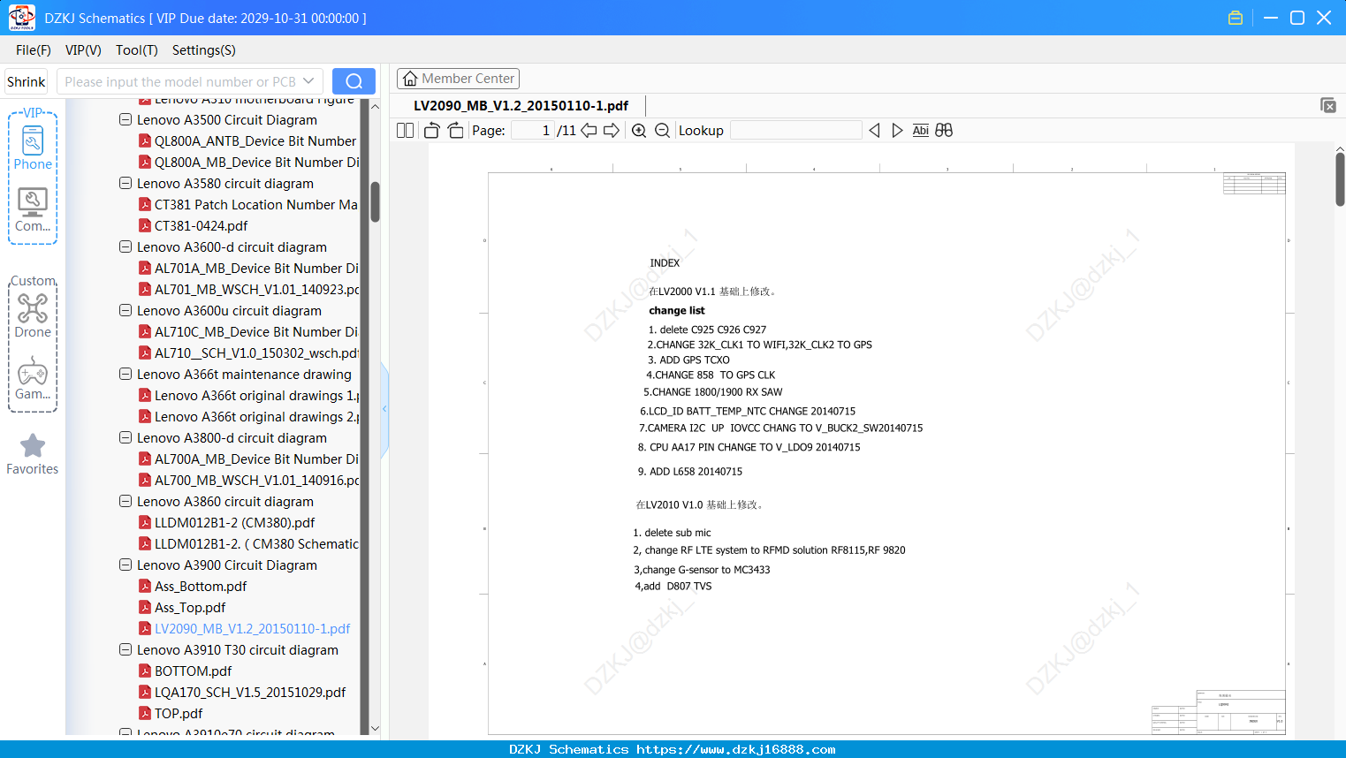This screenshot has height=758, width=1346.
Task: Go to the previous page arrow
Action: pyautogui.click(x=589, y=131)
